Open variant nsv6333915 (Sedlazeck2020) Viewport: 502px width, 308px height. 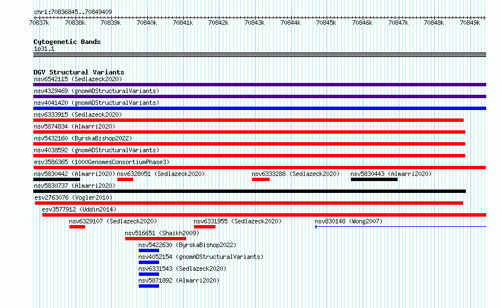coord(78,115)
